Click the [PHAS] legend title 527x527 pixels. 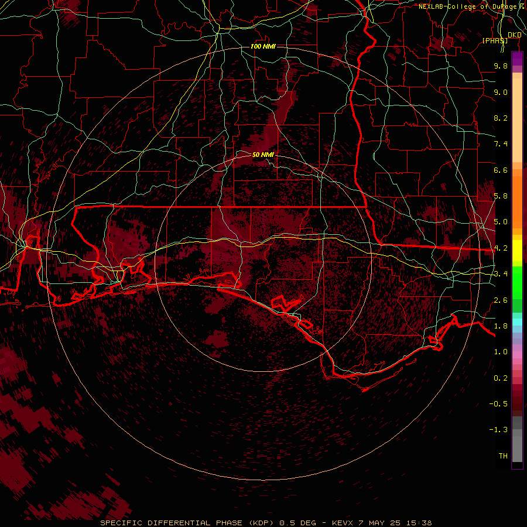point(495,40)
